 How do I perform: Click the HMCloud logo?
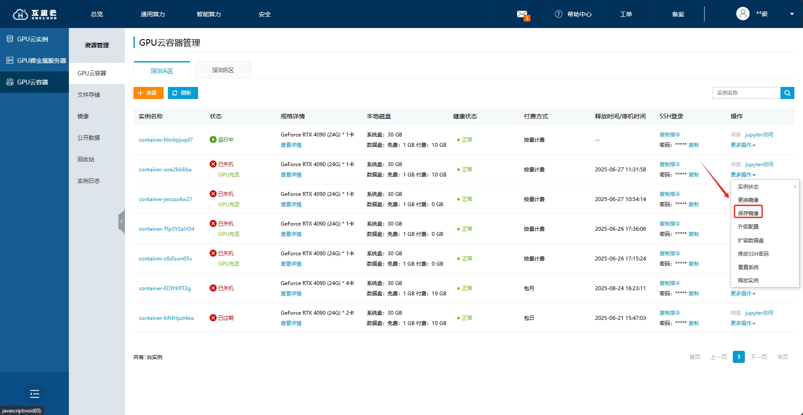coord(34,14)
